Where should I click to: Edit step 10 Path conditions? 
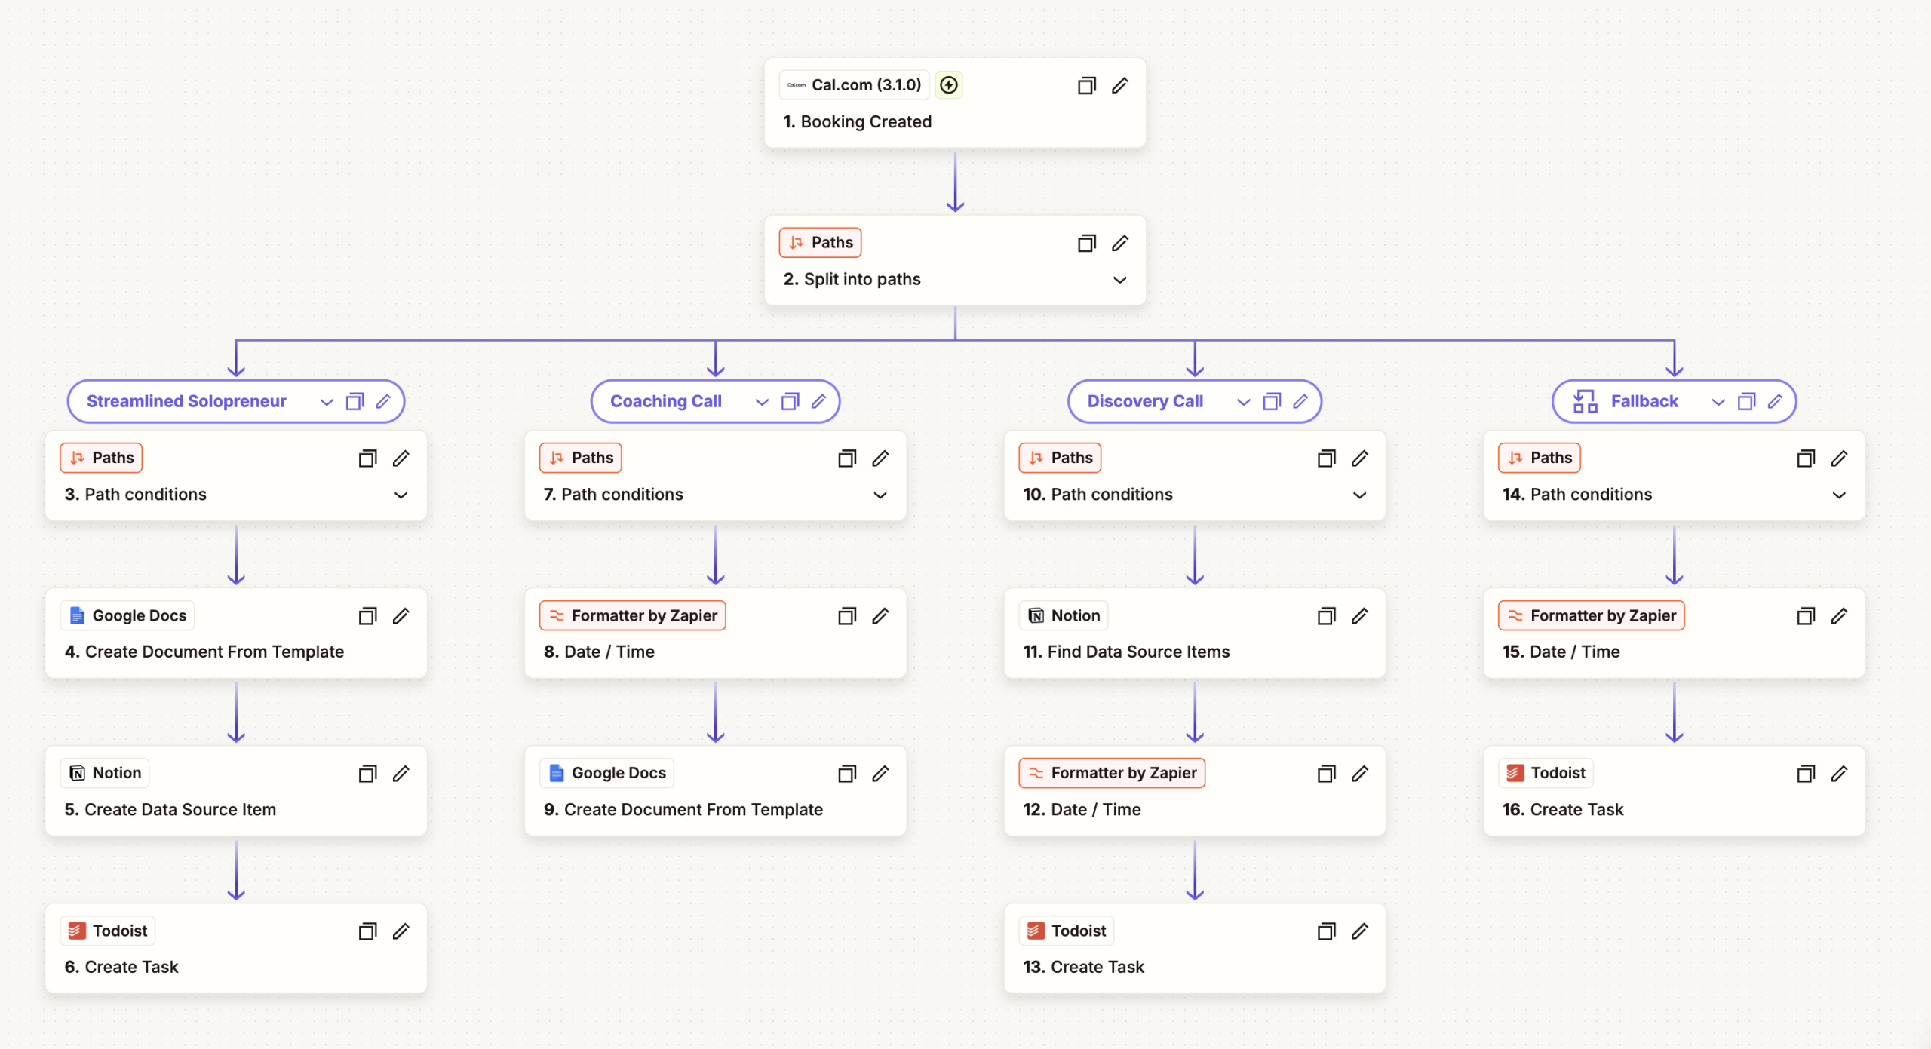click(1359, 459)
